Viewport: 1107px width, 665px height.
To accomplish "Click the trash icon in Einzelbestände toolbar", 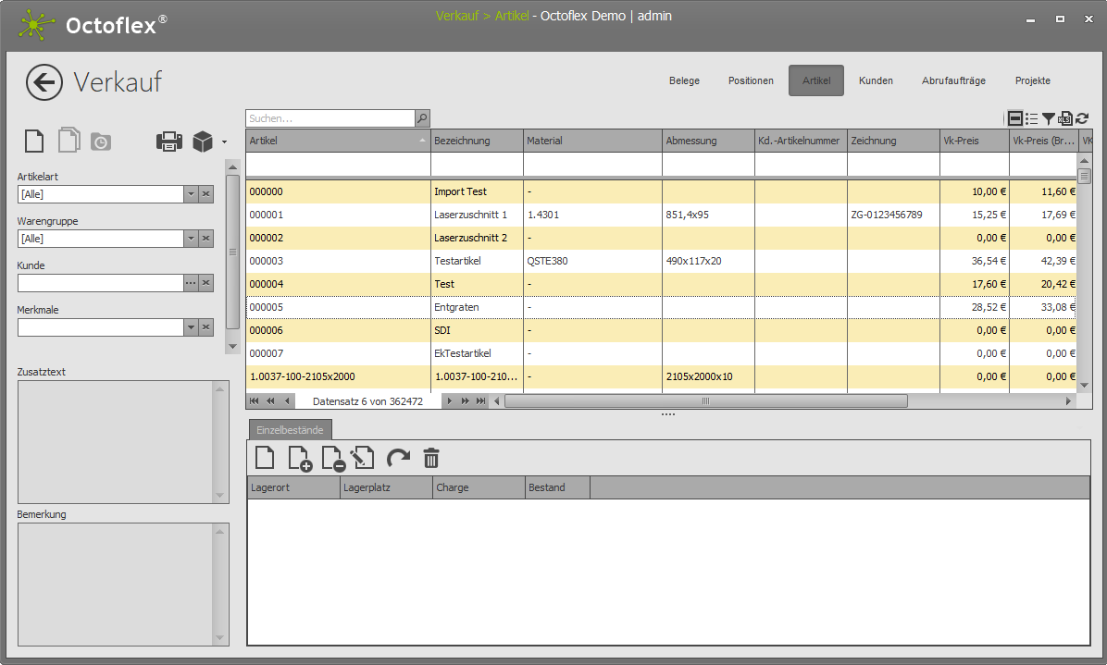I will [x=431, y=458].
